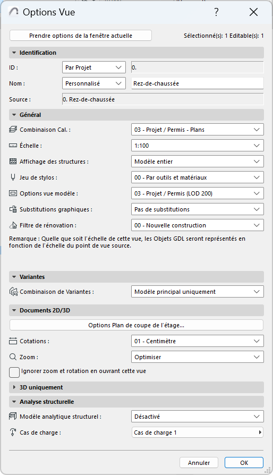
Task: Click the layer combination icon beside Combinaison Cal.
Action: (x=13, y=129)
